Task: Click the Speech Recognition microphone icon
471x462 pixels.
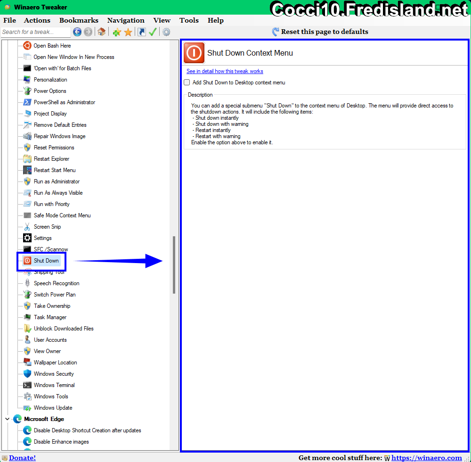Action: point(27,283)
